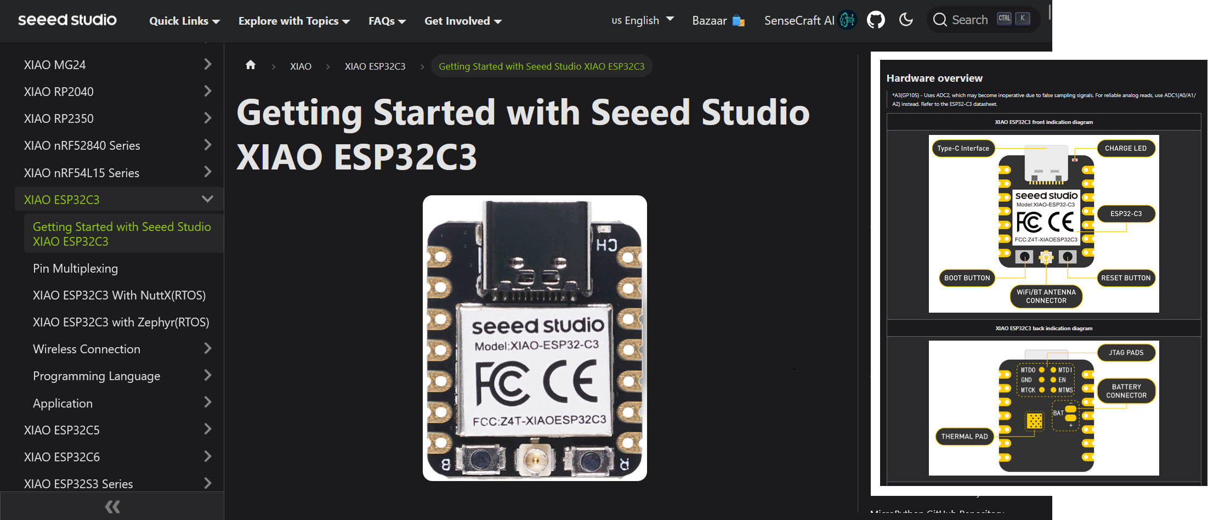Open the Explore with Topics menu
The image size is (1208, 520).
tap(294, 21)
